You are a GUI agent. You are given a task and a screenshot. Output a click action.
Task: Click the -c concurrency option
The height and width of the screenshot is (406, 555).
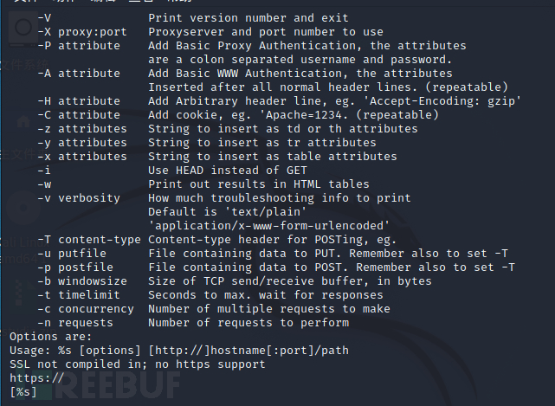tap(86, 309)
